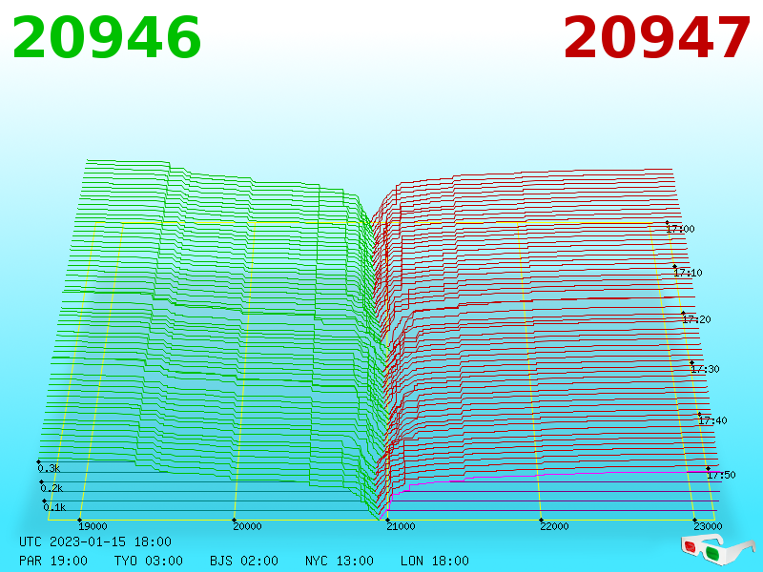The height and width of the screenshot is (572, 763).
Task: Click the green bid price 20946
Action: point(107,38)
